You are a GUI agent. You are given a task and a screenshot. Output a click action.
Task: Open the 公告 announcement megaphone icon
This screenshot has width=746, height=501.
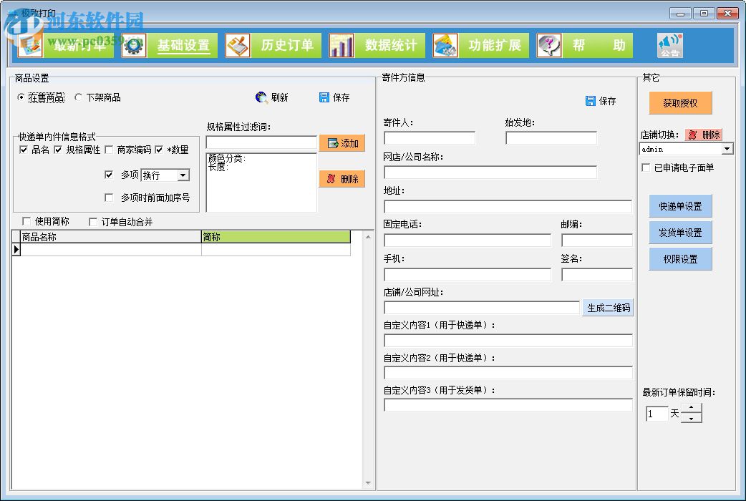coord(670,46)
